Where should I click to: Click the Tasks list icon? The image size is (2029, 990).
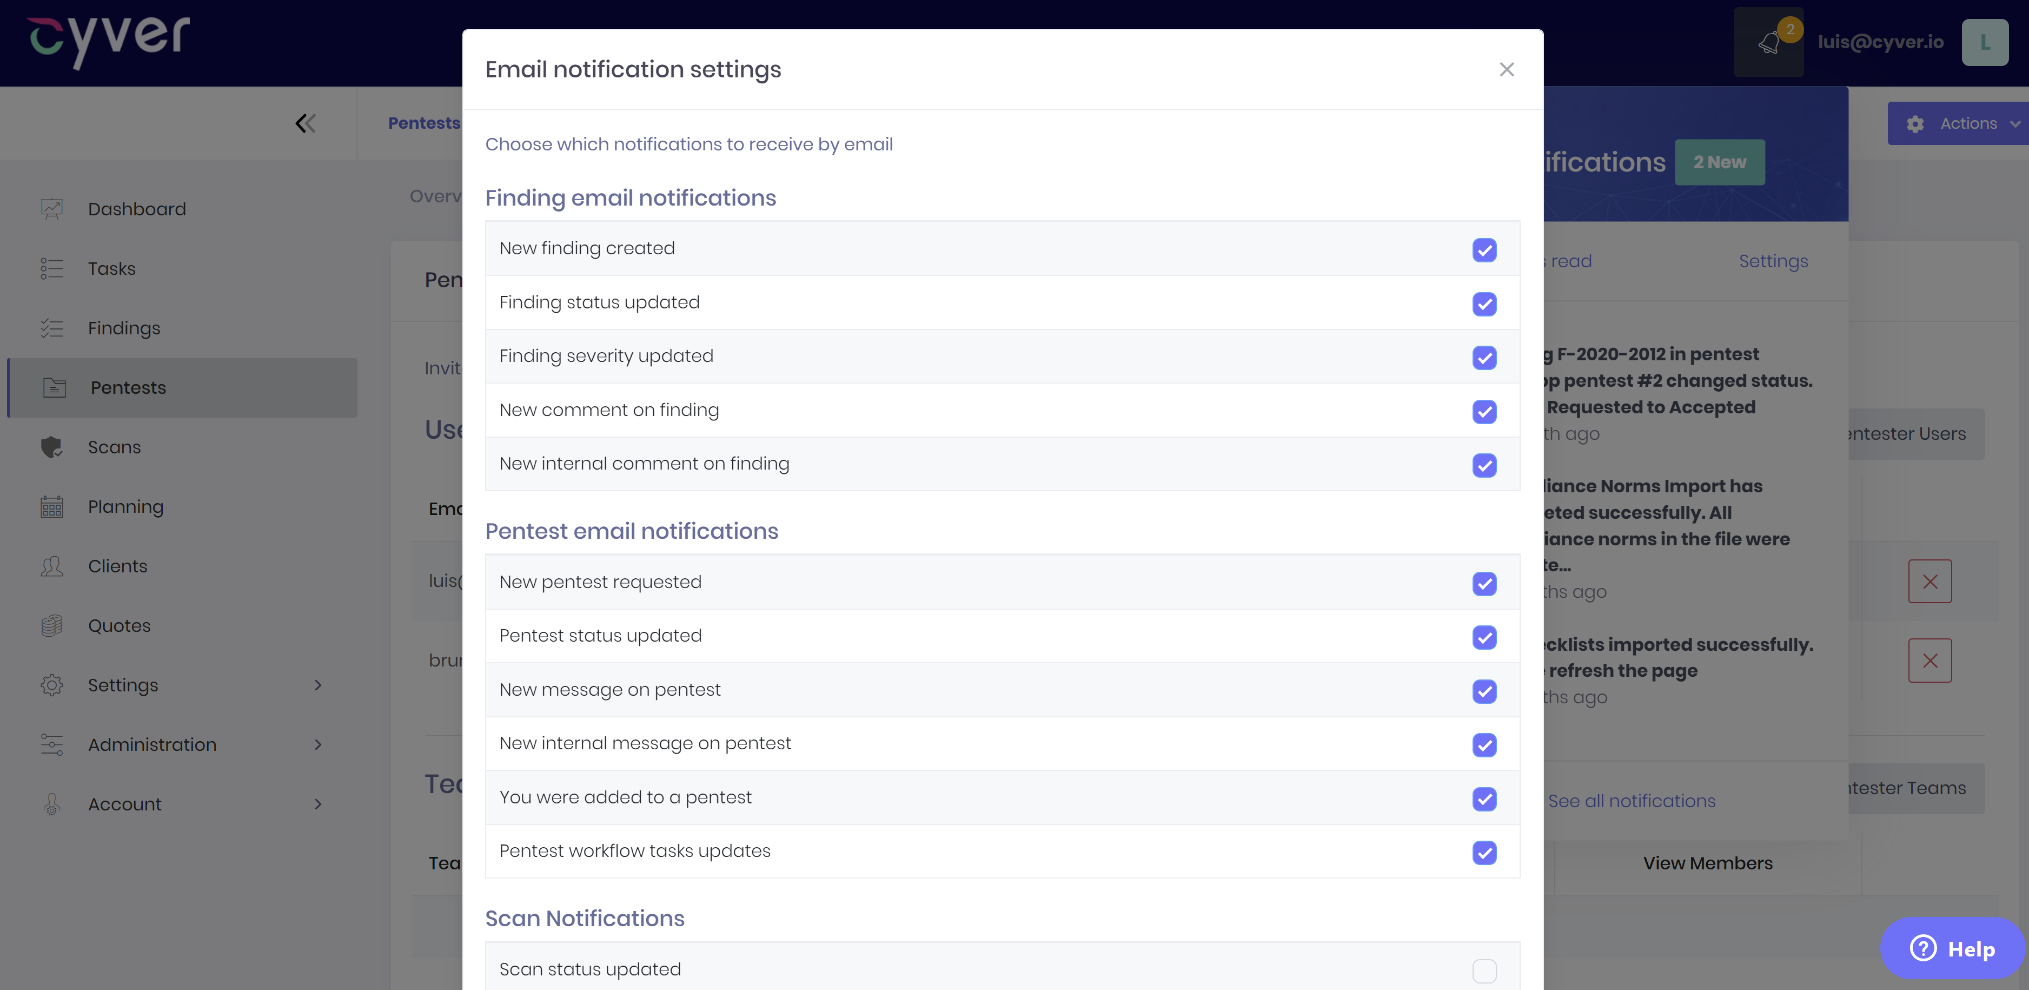pos(52,269)
